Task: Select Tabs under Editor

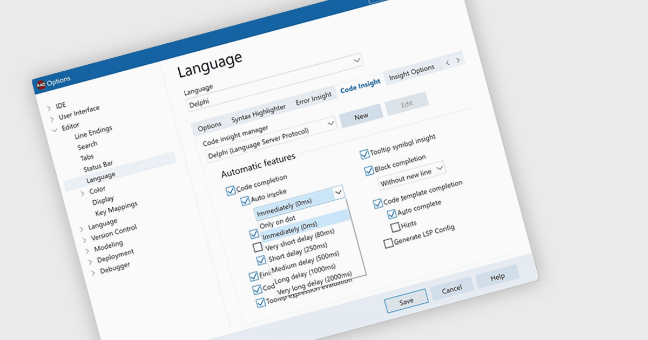Action: click(x=87, y=158)
